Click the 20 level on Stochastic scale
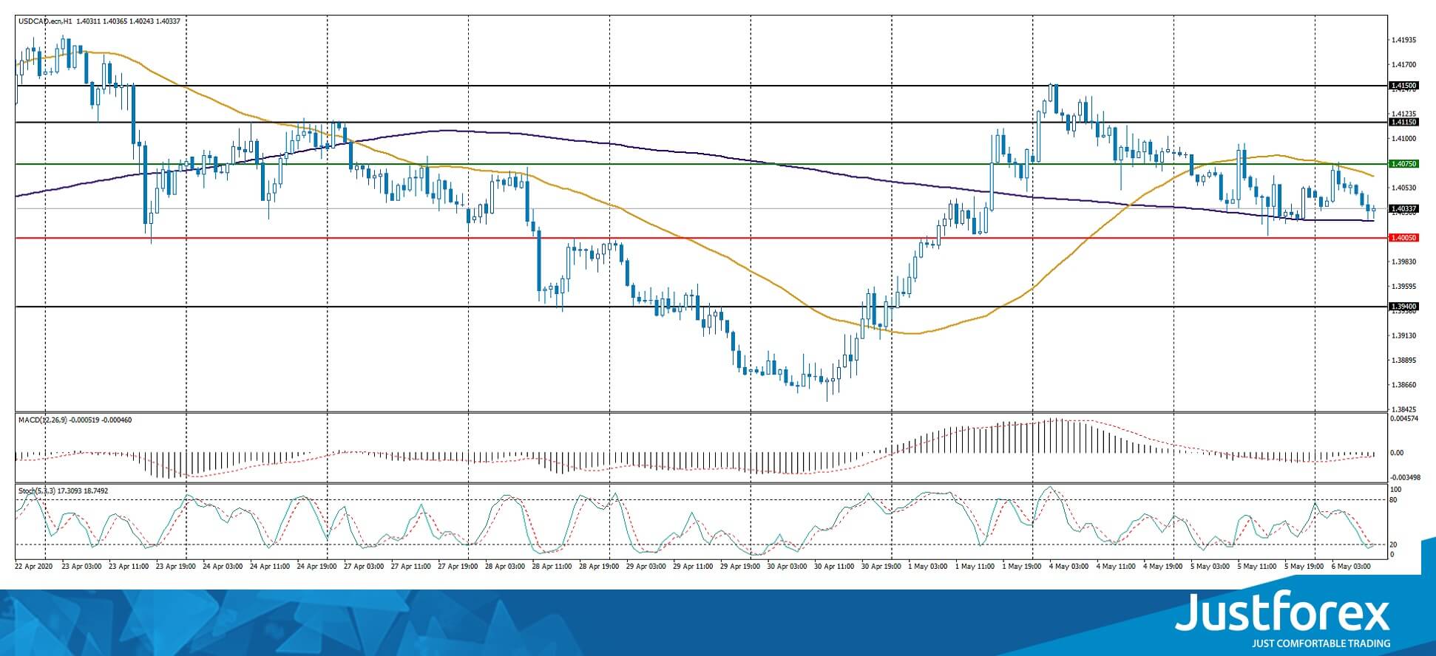 pos(1394,545)
